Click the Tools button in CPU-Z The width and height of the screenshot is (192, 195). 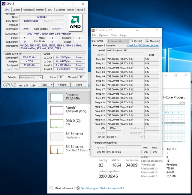44,85
